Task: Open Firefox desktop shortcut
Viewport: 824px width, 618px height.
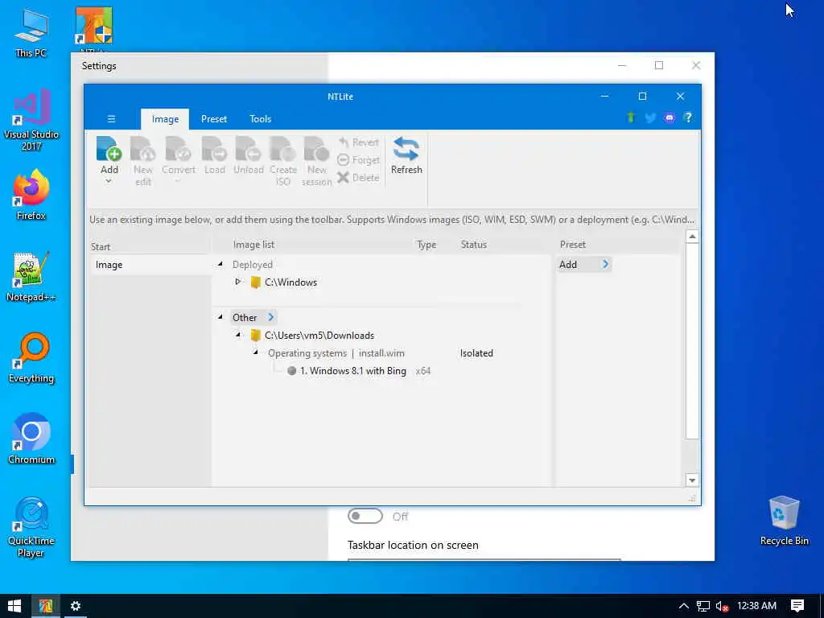Action: point(31,195)
